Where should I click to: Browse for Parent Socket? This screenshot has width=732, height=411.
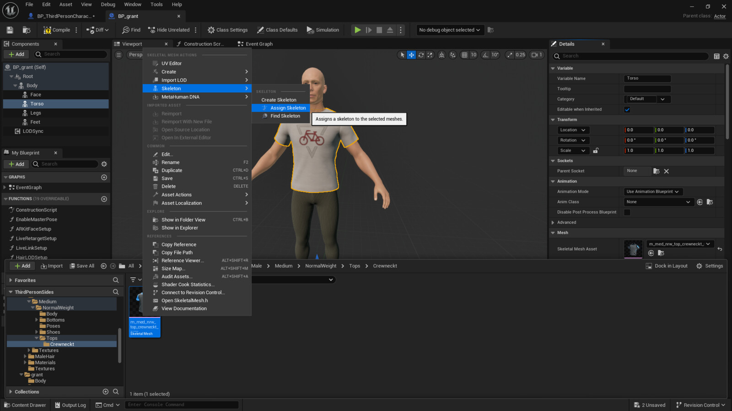click(x=657, y=171)
